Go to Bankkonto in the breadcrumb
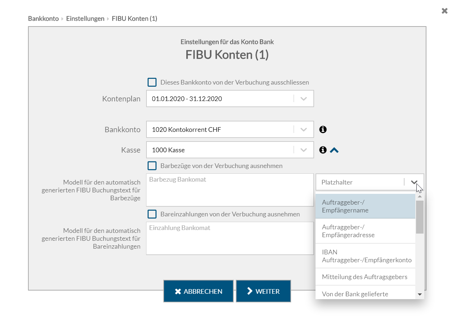The height and width of the screenshot is (321, 453). (x=43, y=18)
